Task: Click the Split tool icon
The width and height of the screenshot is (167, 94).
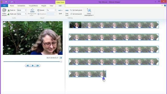Action: [x=60, y=10]
